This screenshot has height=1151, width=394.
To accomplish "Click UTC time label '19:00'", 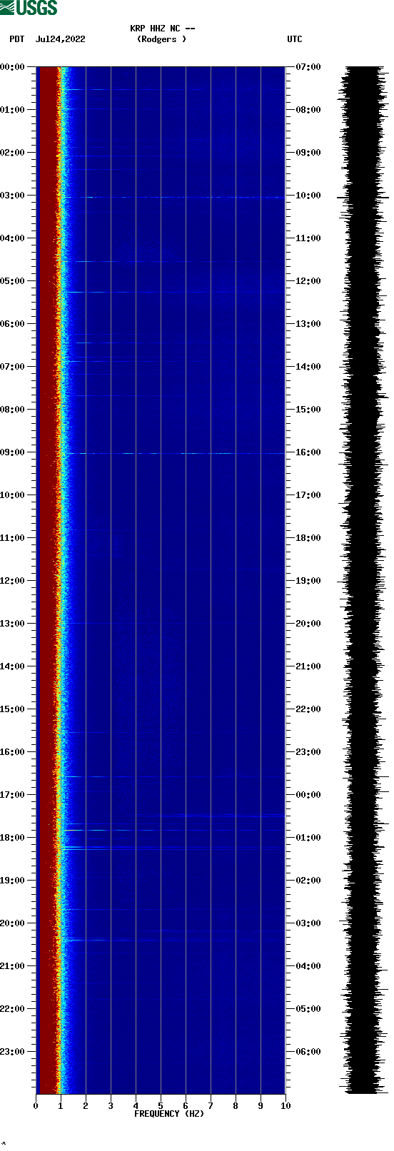I will [x=308, y=581].
